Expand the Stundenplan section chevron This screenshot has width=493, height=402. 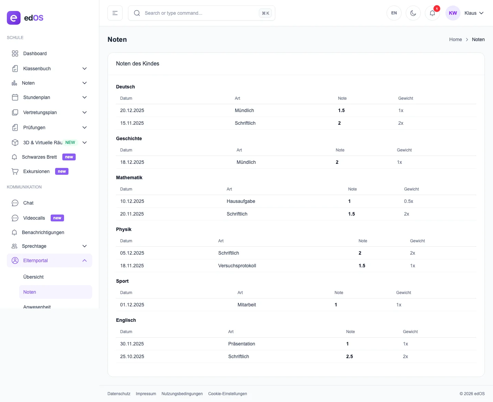click(85, 97)
